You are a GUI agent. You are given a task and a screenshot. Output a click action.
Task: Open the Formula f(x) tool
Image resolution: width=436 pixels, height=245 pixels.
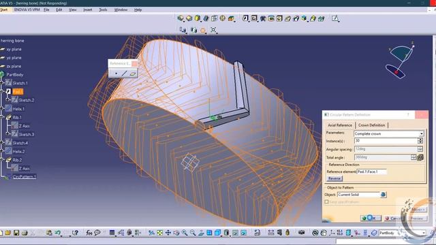(x=89, y=233)
